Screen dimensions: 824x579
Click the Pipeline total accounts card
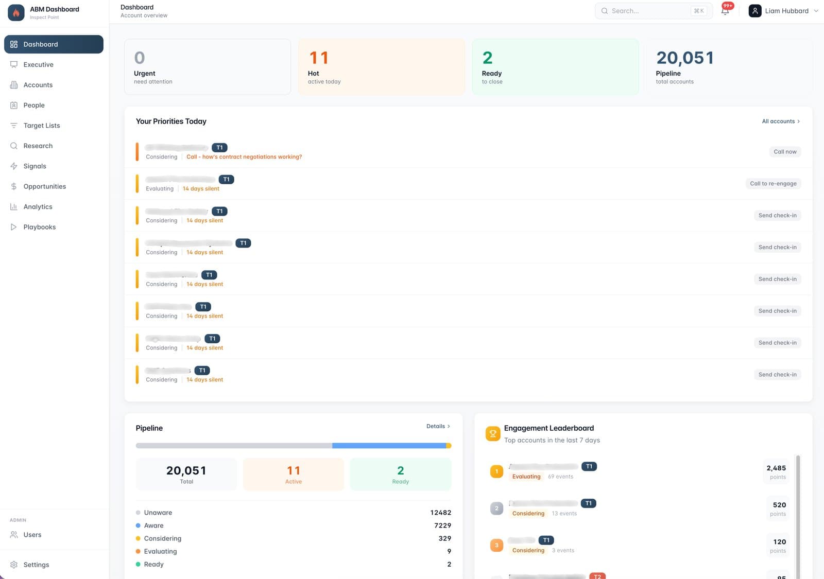pyautogui.click(x=729, y=67)
